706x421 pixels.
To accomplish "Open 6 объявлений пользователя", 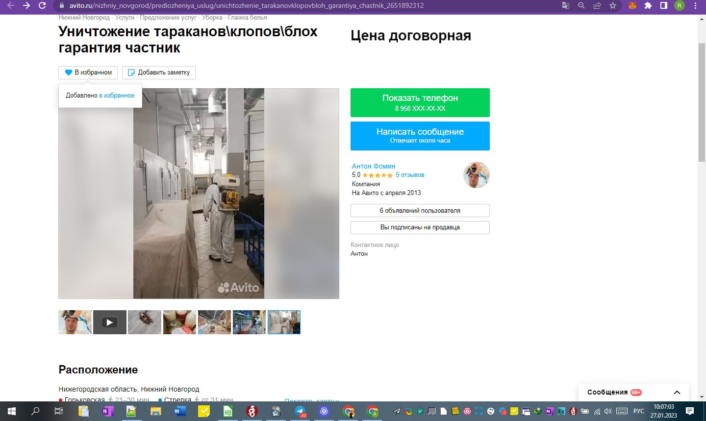I will click(x=420, y=211).
